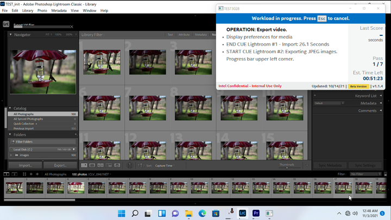Open Survey view icon

tap(109, 165)
